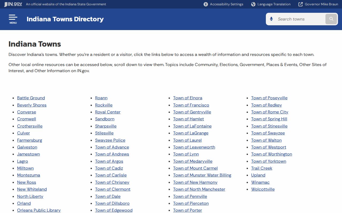Open the Trail Creek link
This screenshot has width=342, height=213.
[262, 168]
